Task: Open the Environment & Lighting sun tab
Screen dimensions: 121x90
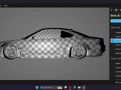Action: [111, 10]
